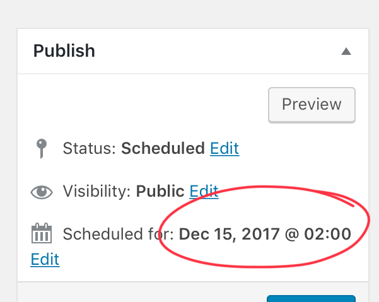Collapse the Publish panel with the triangle

346,52
